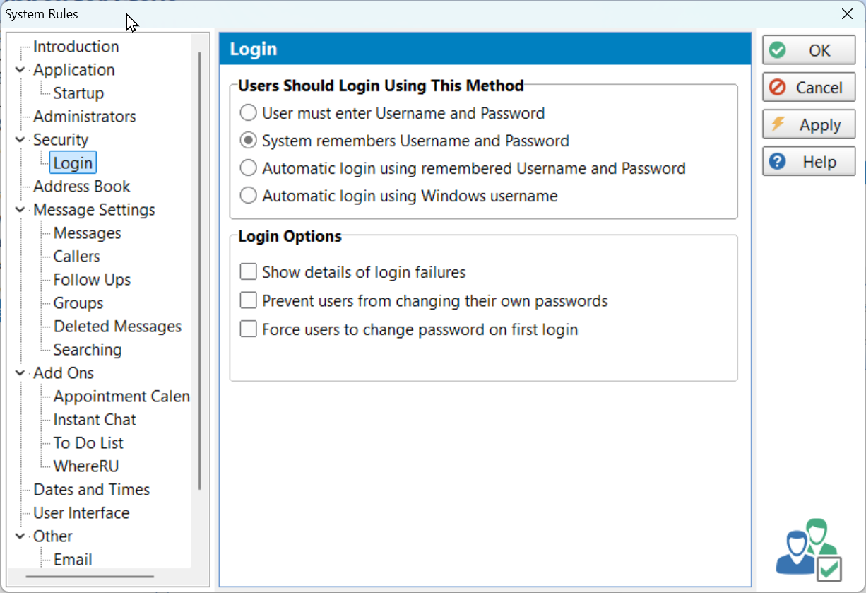The image size is (866, 593).
Task: Open the WhereRU settings page
Action: 86,466
